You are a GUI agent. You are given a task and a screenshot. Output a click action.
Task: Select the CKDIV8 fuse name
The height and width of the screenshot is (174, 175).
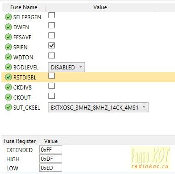[x=22, y=88]
